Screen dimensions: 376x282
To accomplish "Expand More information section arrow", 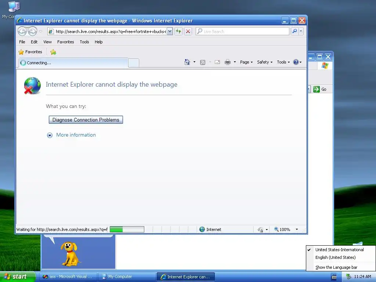I will (x=50, y=135).
